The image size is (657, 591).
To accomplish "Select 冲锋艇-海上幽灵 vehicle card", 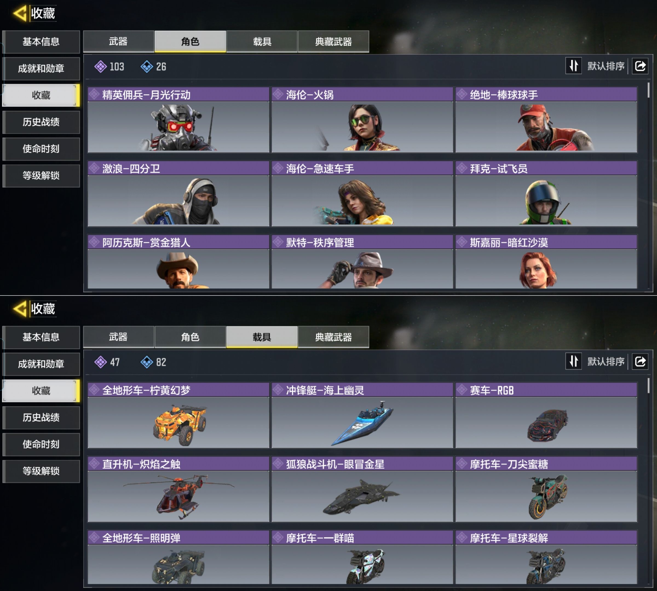I will 362,415.
